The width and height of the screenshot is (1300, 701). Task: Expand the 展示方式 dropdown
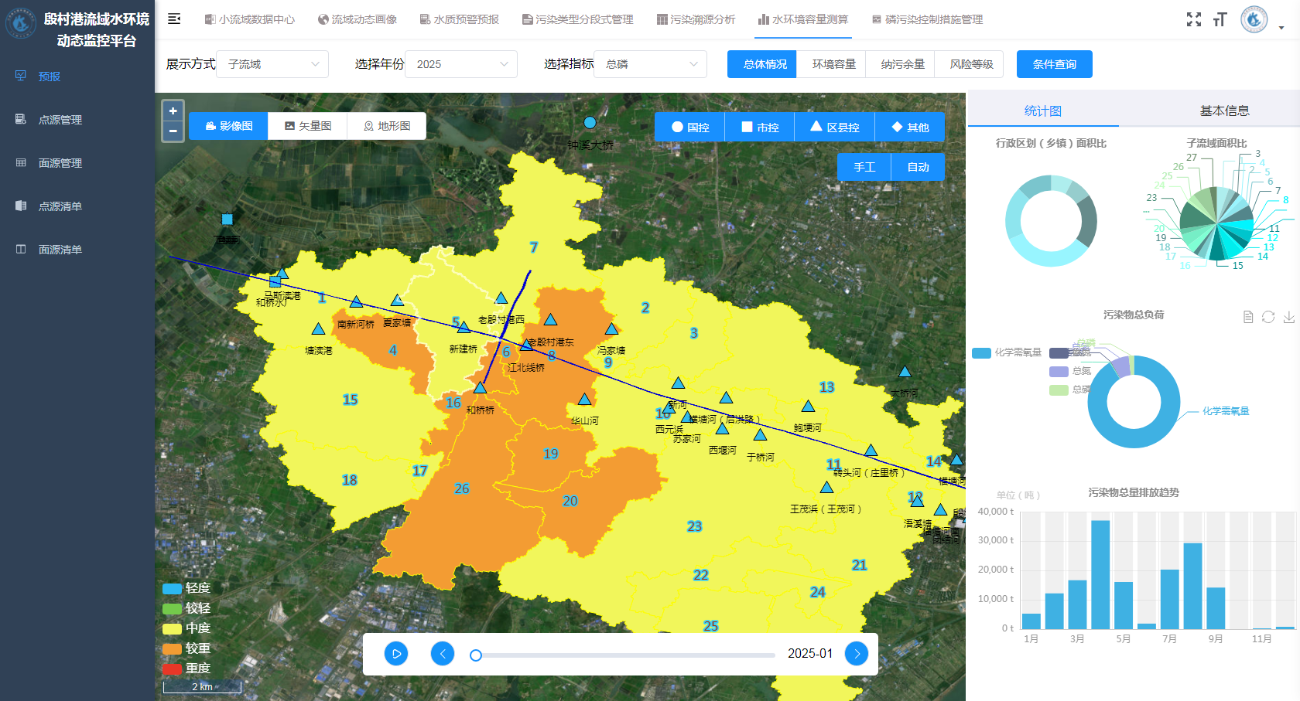click(x=272, y=64)
